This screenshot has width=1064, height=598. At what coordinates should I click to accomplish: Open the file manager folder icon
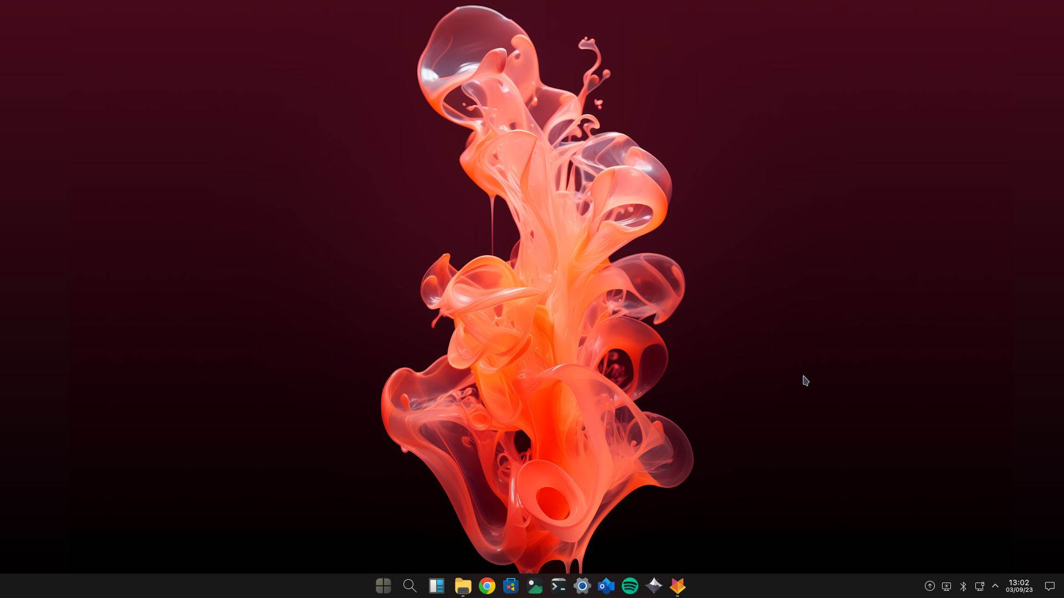[463, 586]
